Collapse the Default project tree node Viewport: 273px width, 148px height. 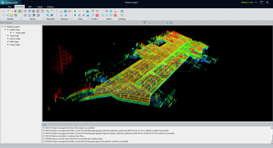click(2, 27)
